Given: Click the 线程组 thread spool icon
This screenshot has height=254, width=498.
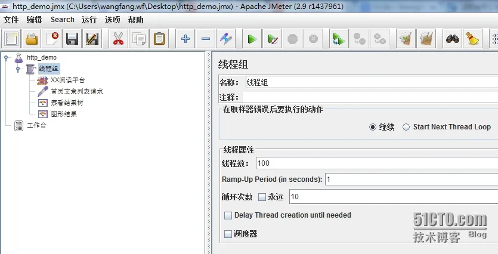Looking at the screenshot, I should tap(30, 69).
